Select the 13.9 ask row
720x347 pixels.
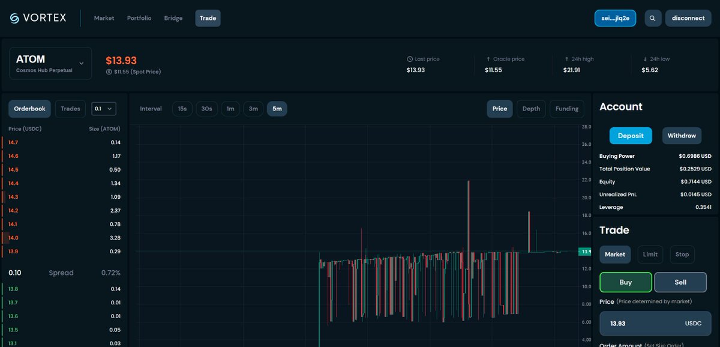[x=64, y=251]
